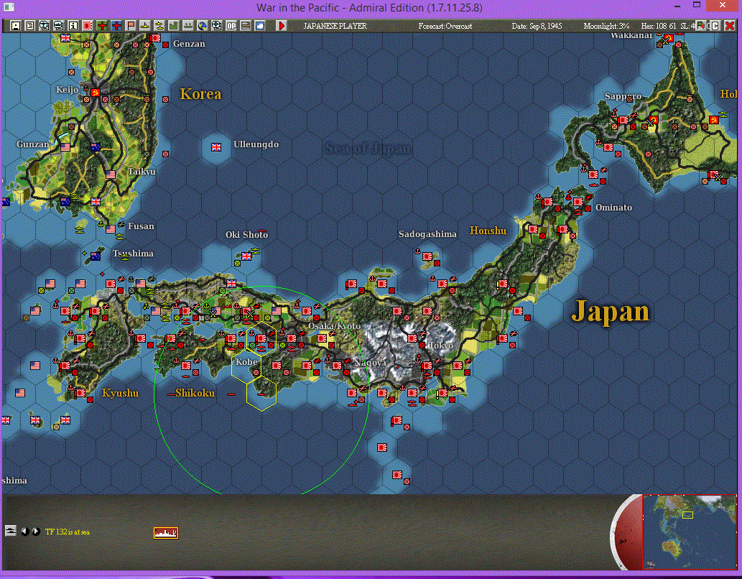Image resolution: width=742 pixels, height=579 pixels.
Task: Click the Shikoku region label
Action: click(195, 393)
